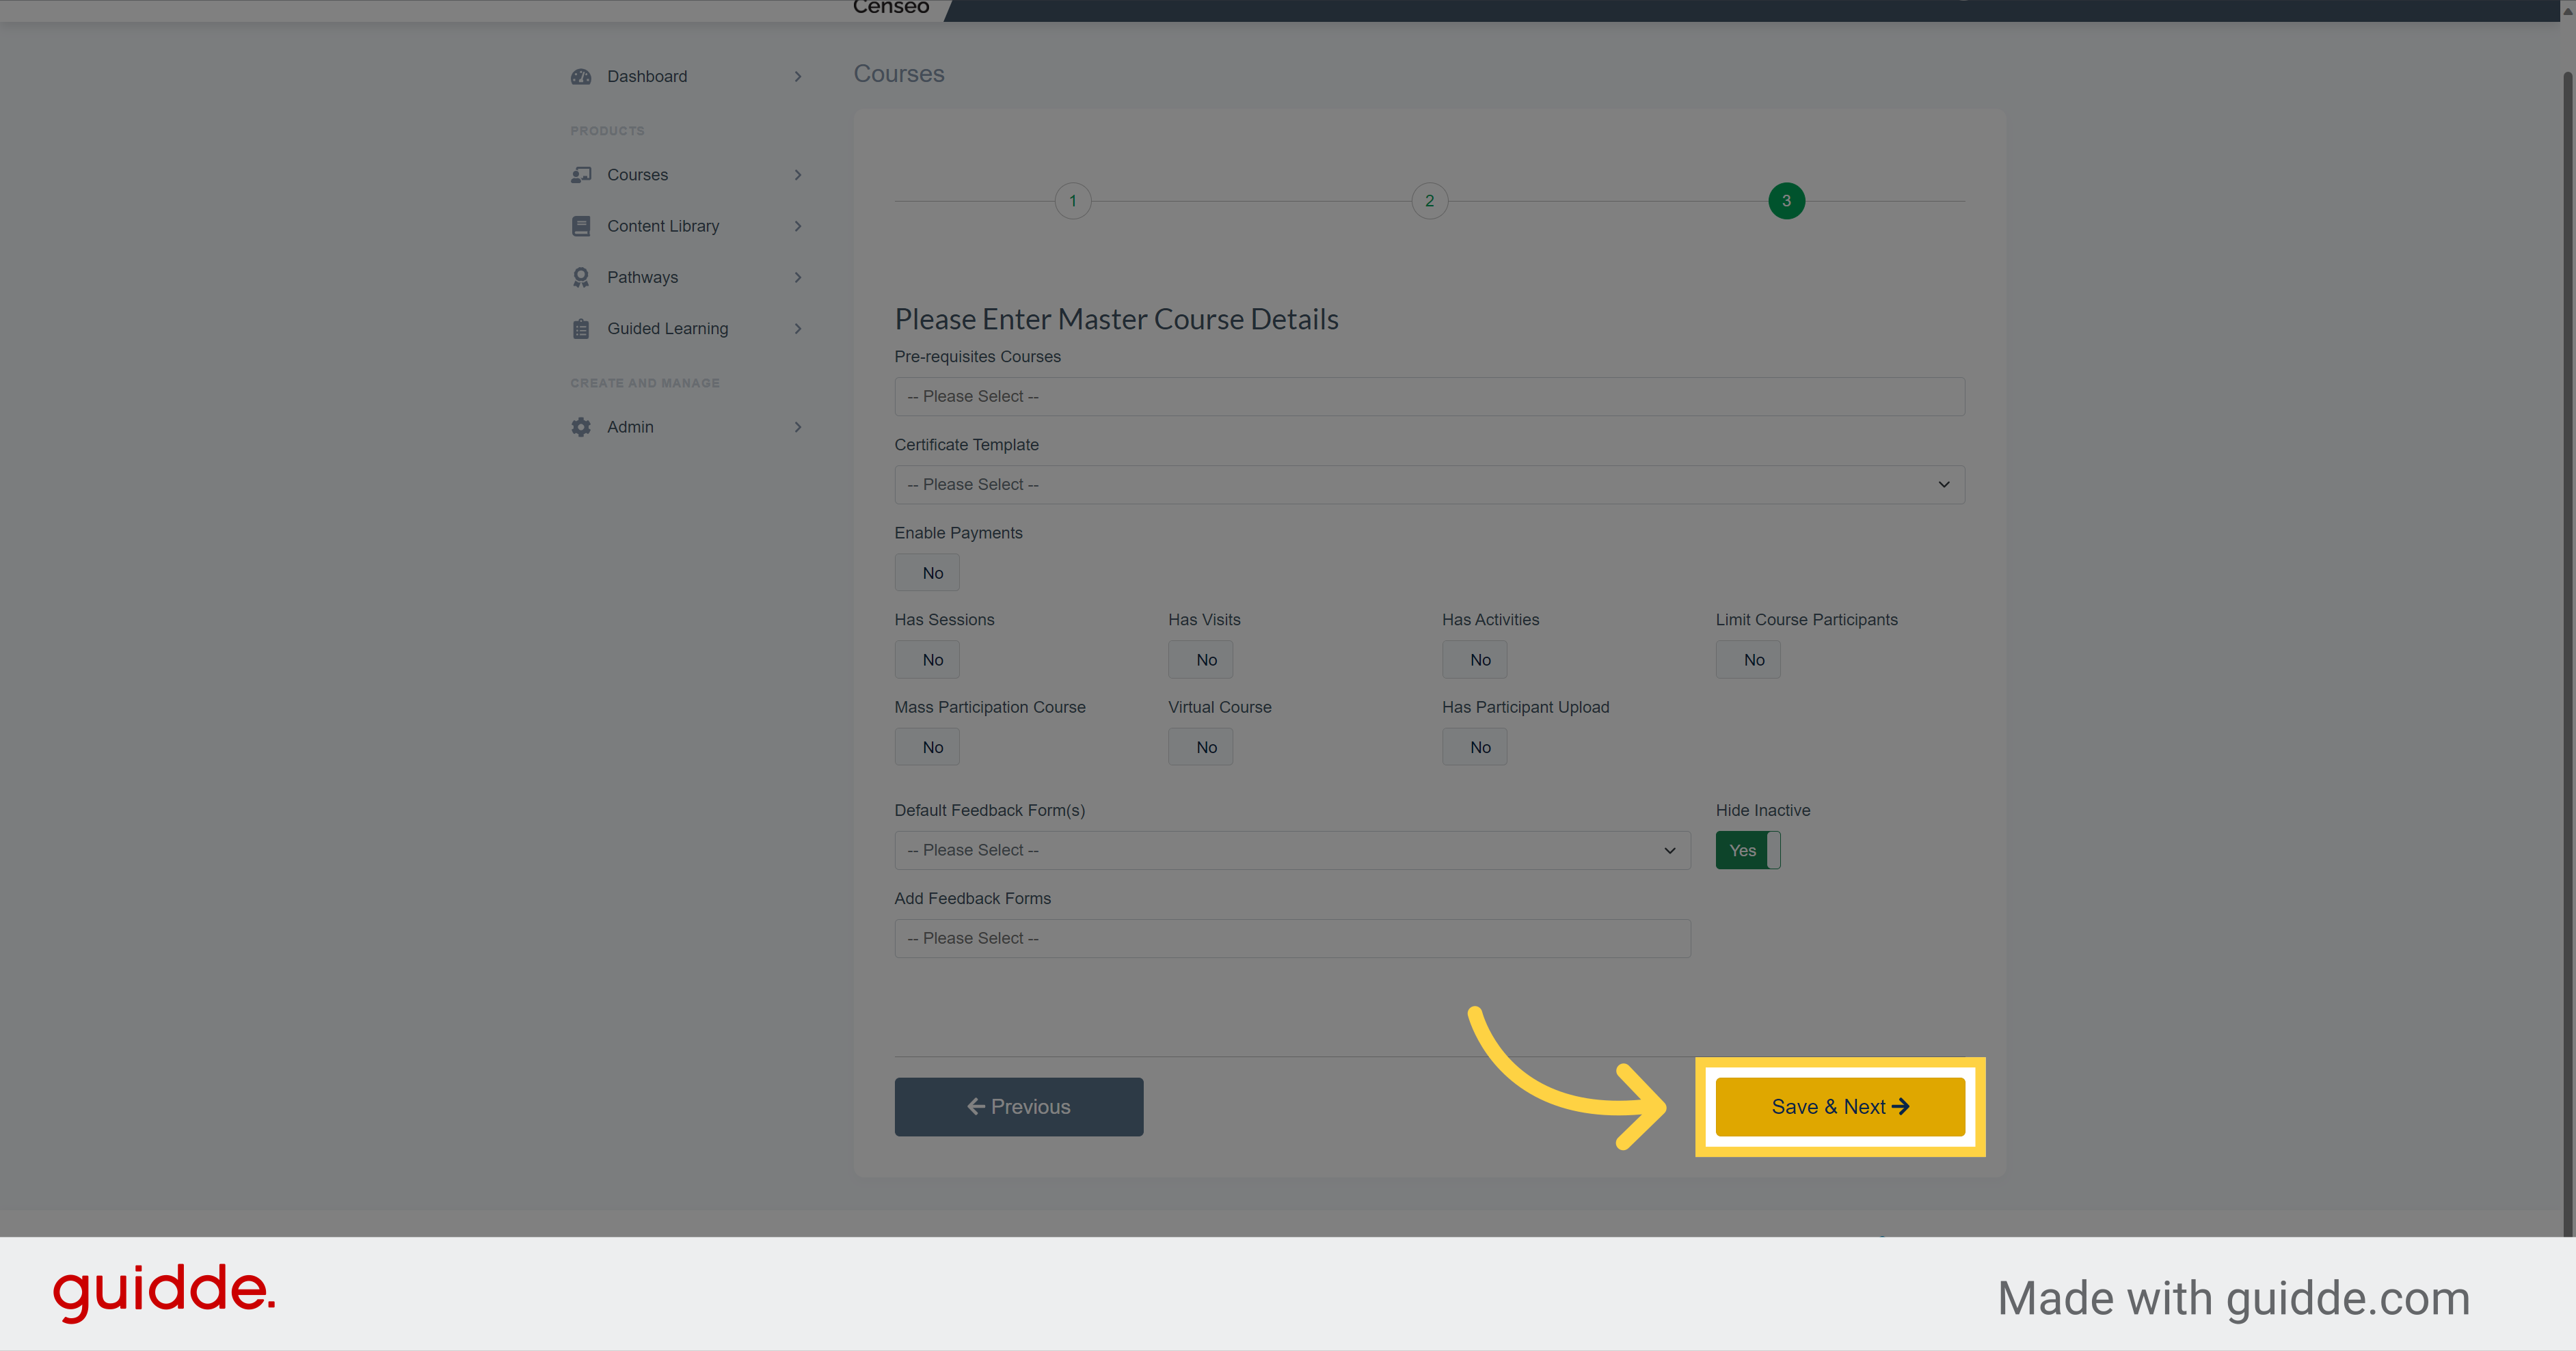
Task: Click the Courses page heading
Action: pyautogui.click(x=899, y=74)
